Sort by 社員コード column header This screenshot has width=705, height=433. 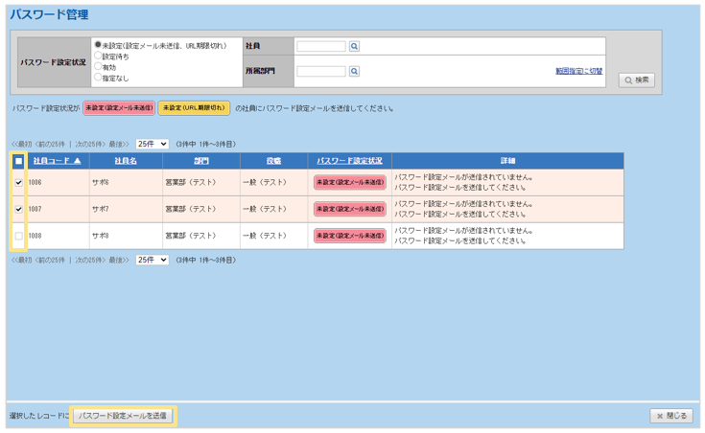(x=57, y=161)
